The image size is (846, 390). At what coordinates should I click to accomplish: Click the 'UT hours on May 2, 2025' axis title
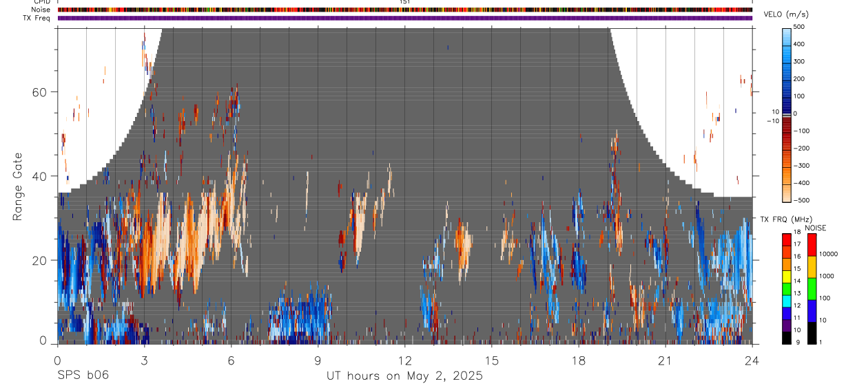click(404, 376)
